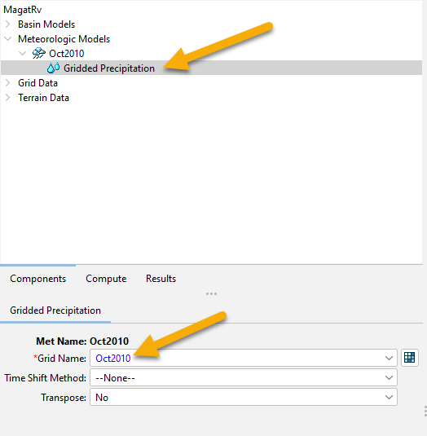
Task: Select the Gridded Precipitation editor tab
Action: [x=55, y=310]
